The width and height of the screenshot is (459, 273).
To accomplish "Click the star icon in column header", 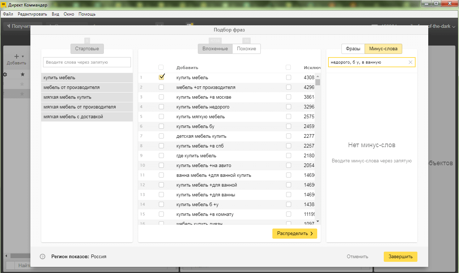I will 22,74.
